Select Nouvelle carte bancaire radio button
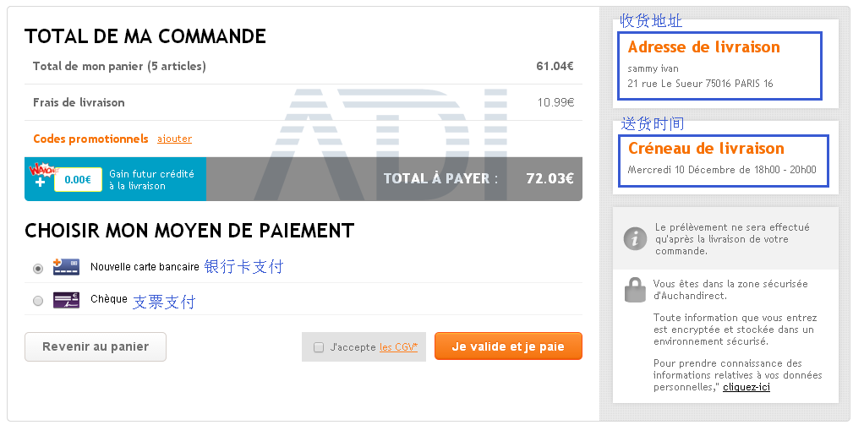This screenshot has width=864, height=436. point(37,269)
